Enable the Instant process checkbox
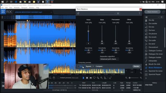166x93 pixels. point(58,78)
